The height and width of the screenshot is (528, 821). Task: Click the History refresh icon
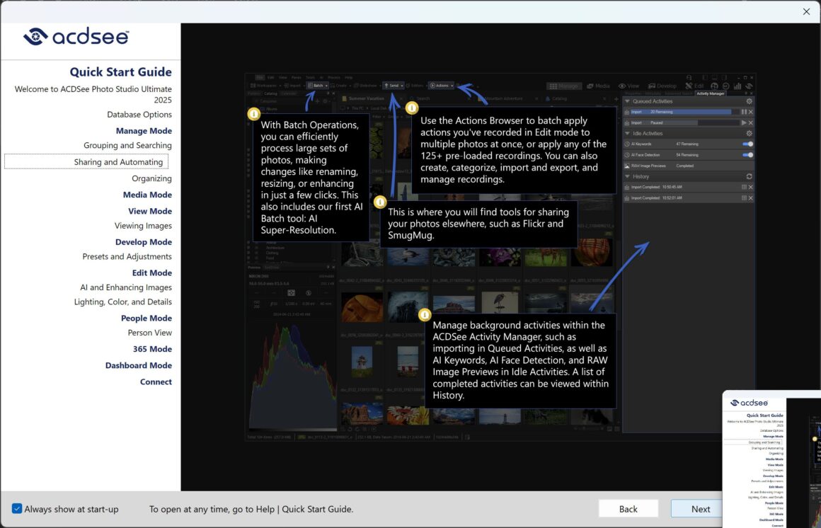[750, 176]
